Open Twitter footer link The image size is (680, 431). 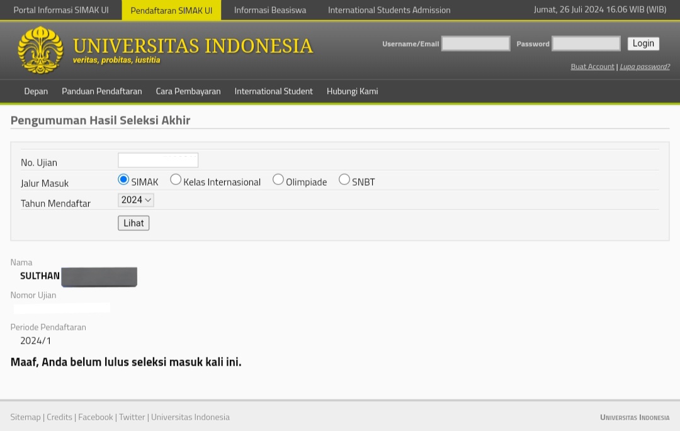(132, 417)
